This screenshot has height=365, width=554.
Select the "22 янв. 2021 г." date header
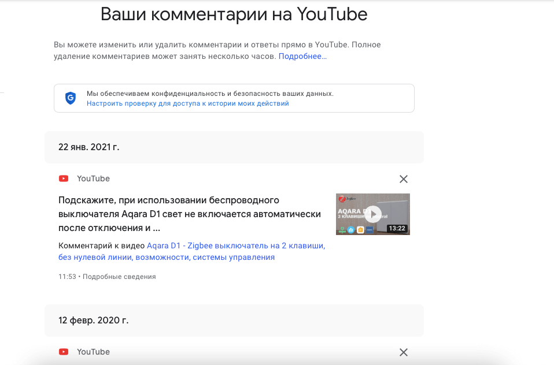88,147
